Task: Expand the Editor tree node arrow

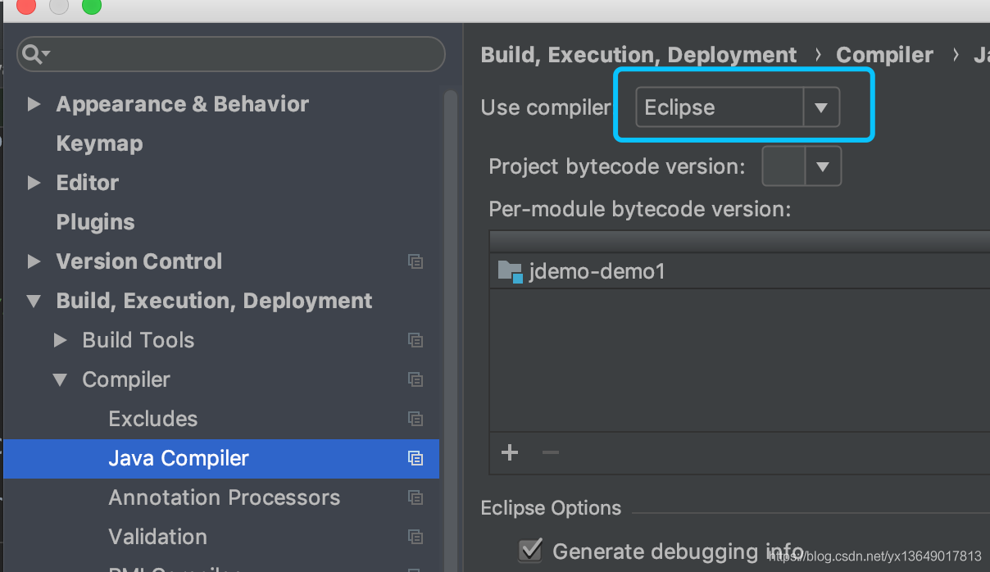Action: click(34, 183)
